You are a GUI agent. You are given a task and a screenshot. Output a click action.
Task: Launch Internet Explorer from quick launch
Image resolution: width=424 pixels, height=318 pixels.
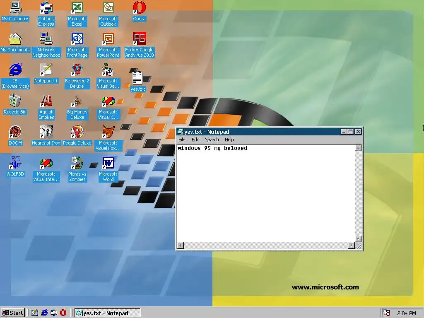coord(44,313)
